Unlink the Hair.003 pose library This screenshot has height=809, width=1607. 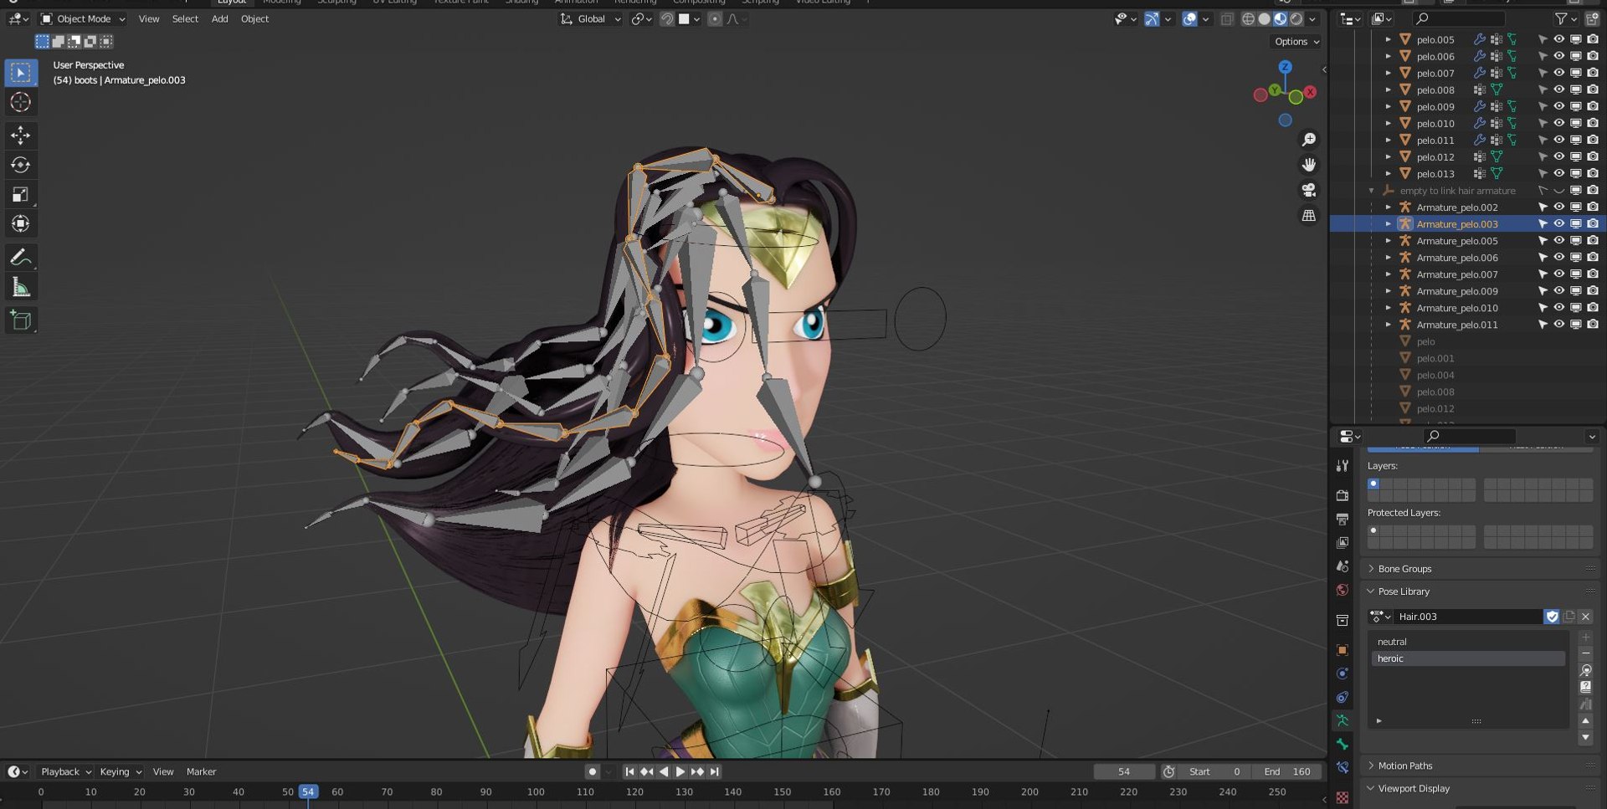[x=1585, y=617]
